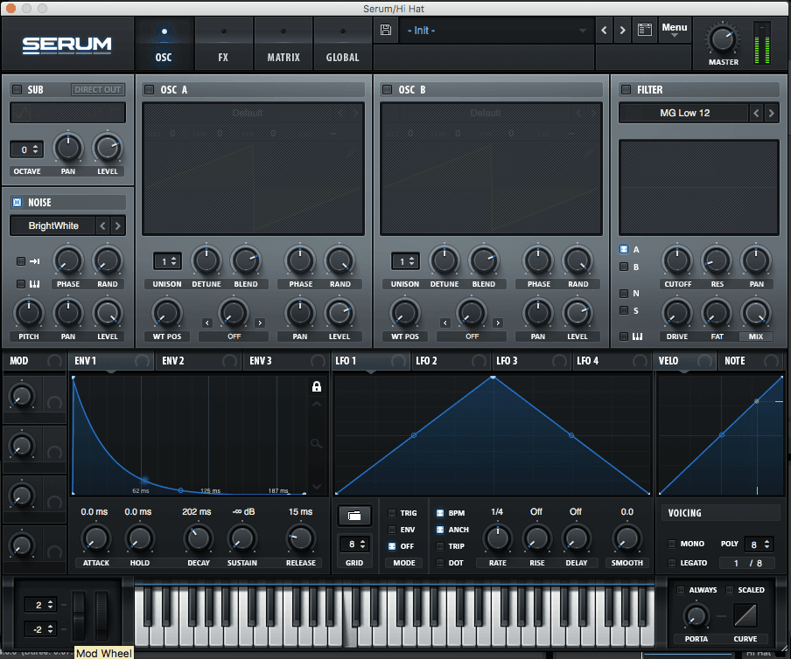Image resolution: width=791 pixels, height=659 pixels.
Task: Change OSC B unison voices stepper
Action: click(x=405, y=261)
